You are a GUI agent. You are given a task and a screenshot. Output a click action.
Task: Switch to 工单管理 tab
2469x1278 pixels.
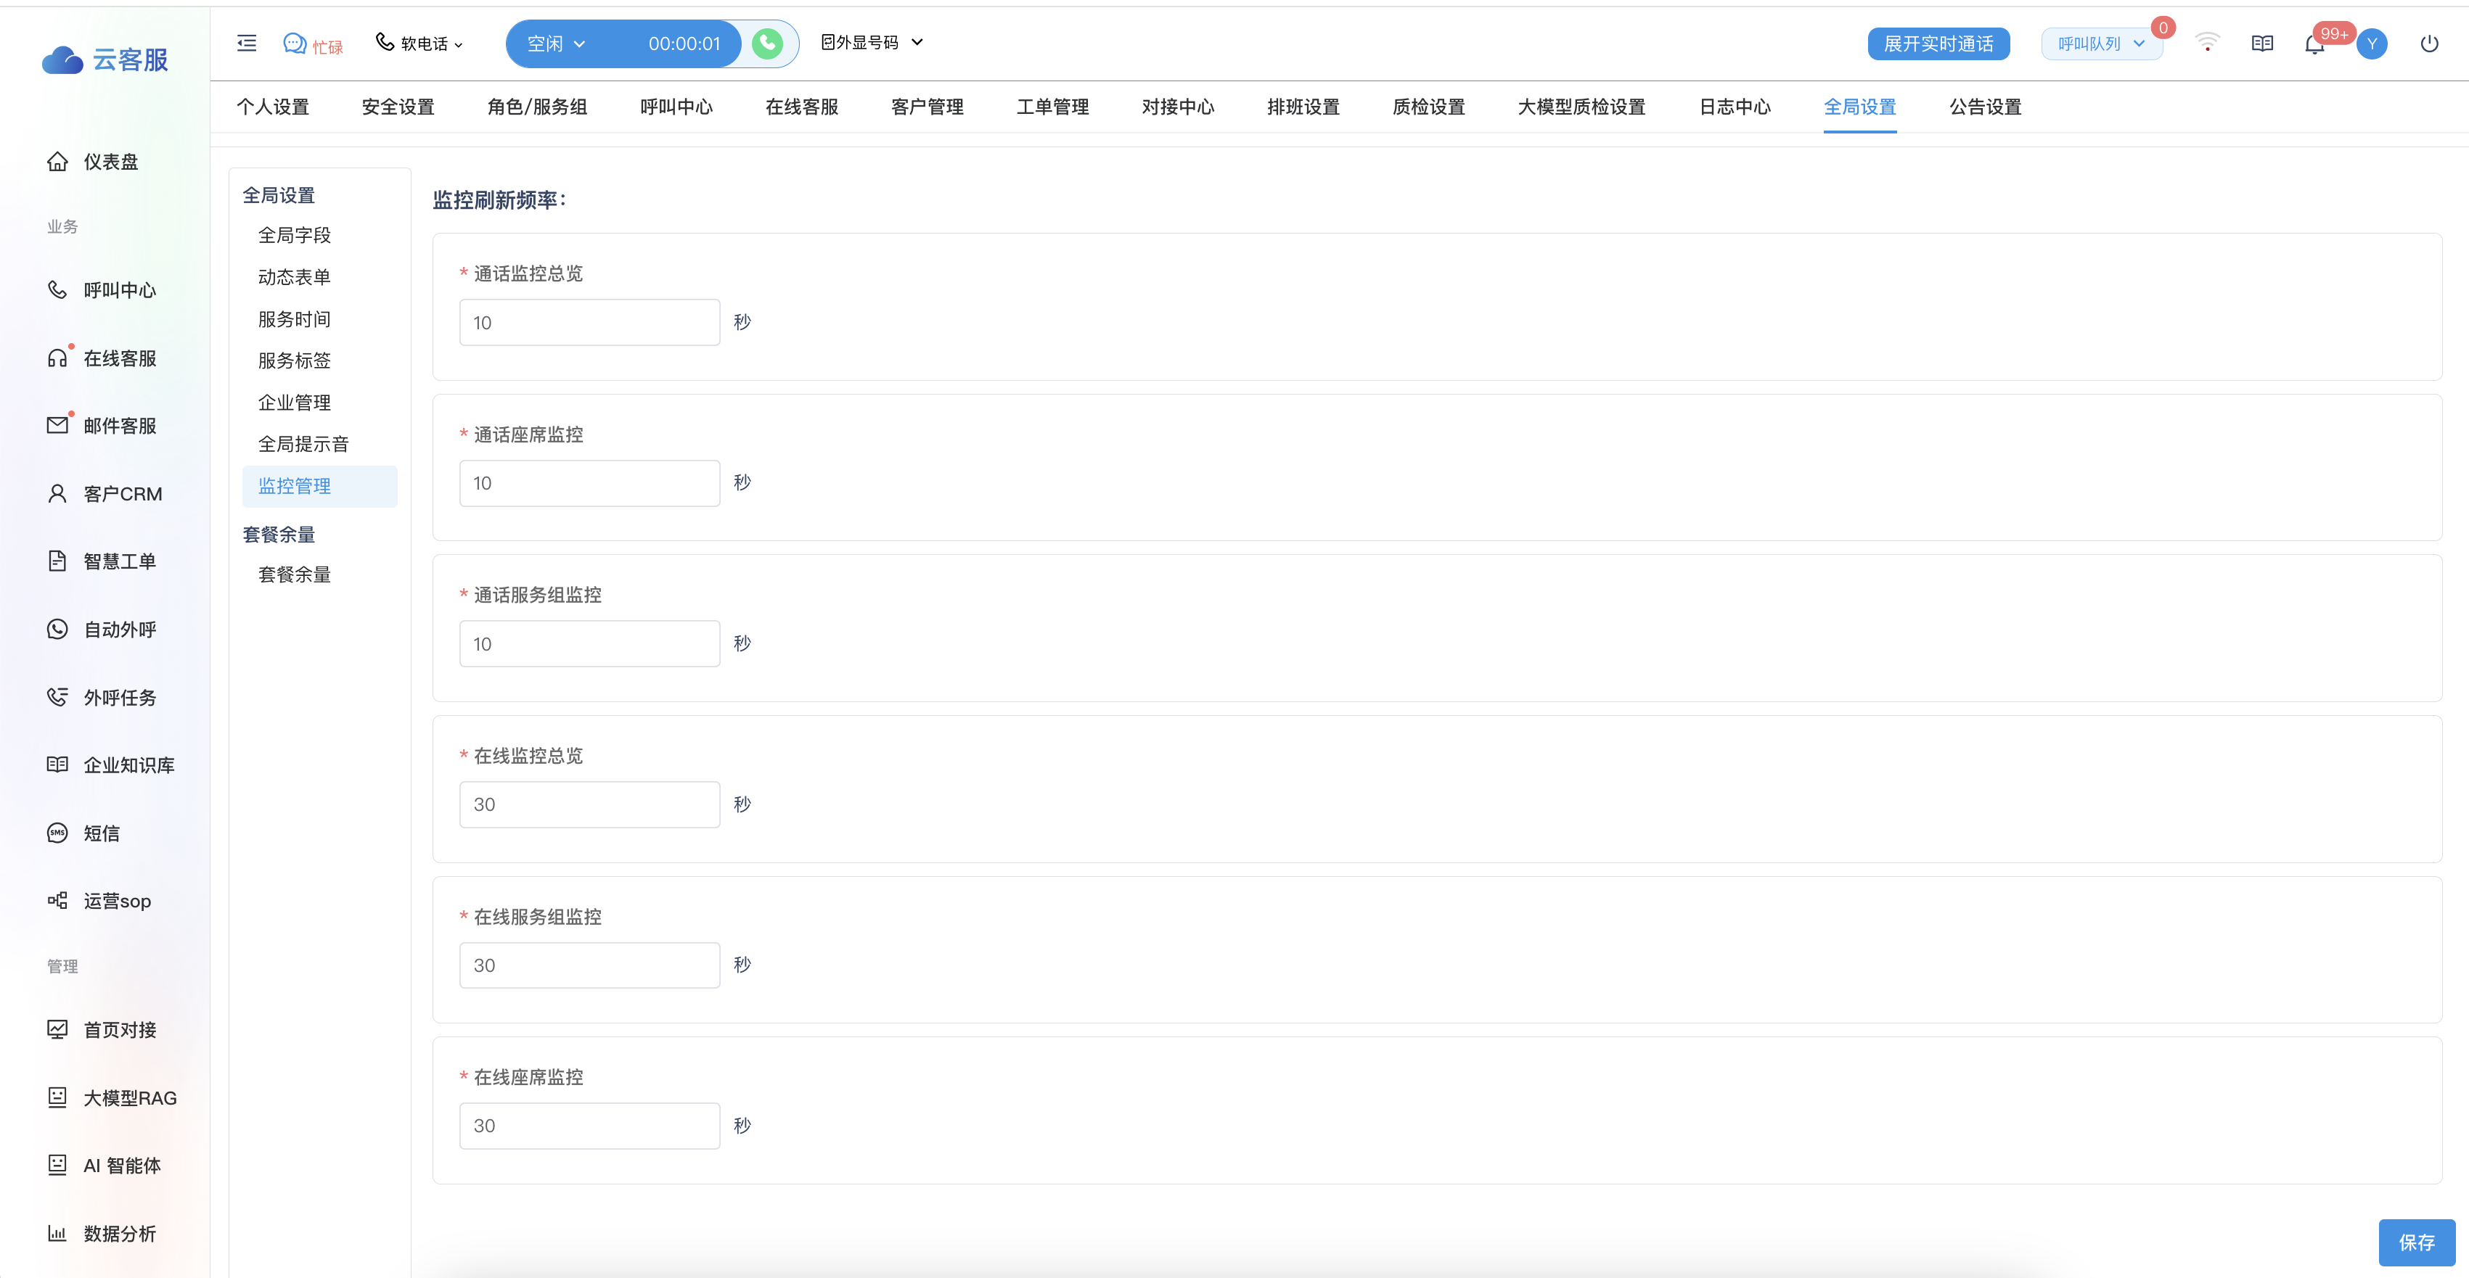point(1052,107)
